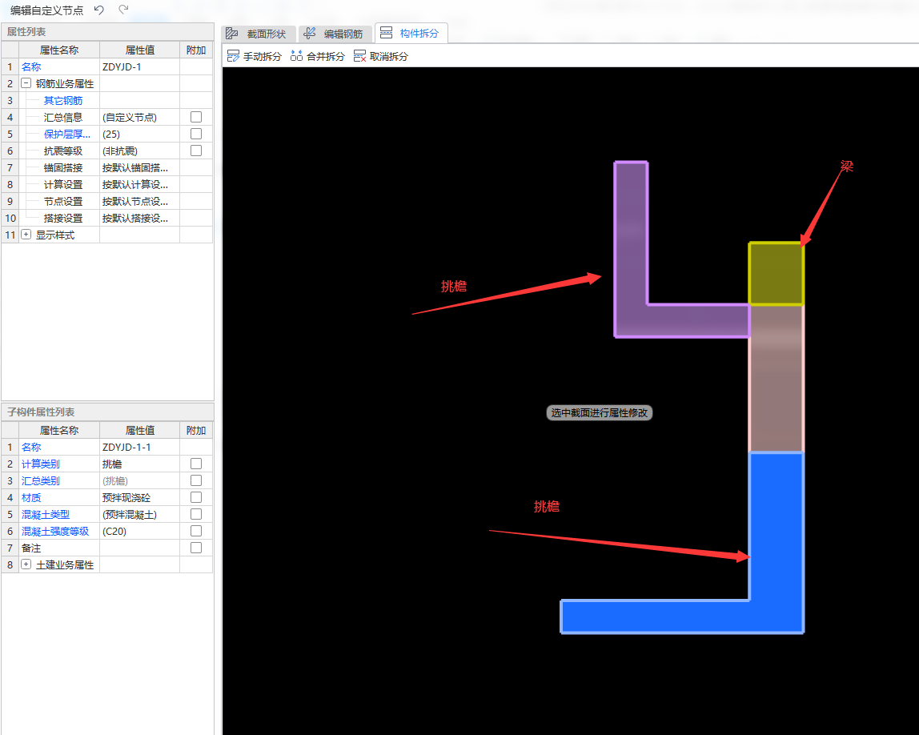
Task: Click the 名称 row in 属性列表
Action: 107,66
